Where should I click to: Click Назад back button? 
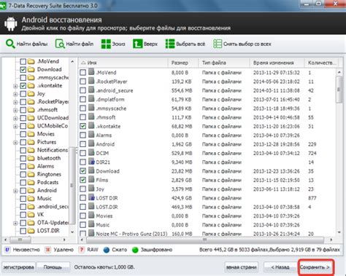280,267
